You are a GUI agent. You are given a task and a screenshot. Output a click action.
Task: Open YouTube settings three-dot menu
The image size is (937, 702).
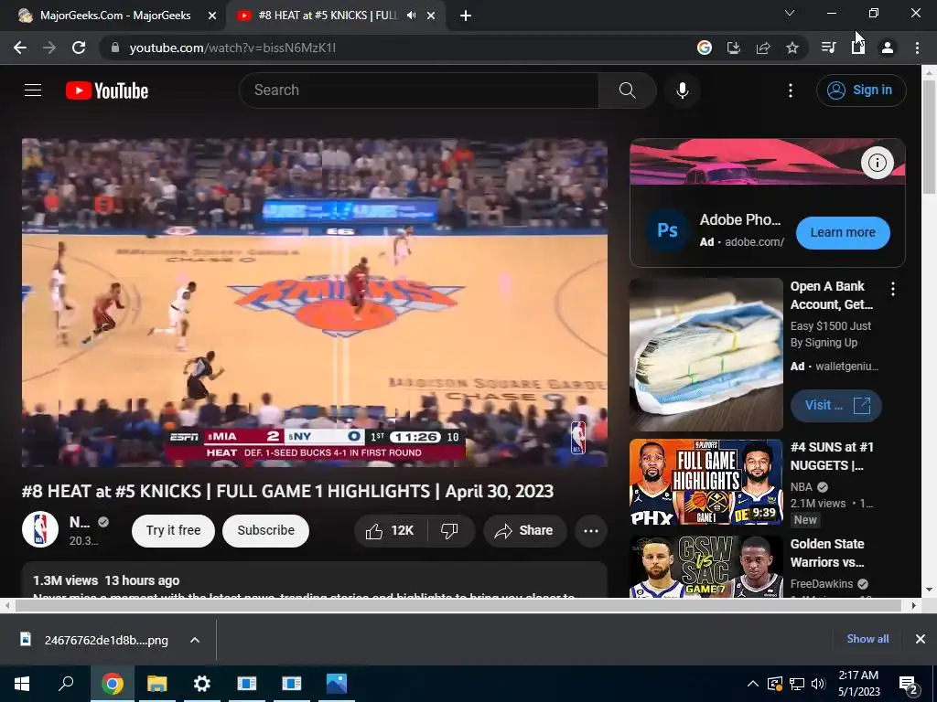(790, 90)
